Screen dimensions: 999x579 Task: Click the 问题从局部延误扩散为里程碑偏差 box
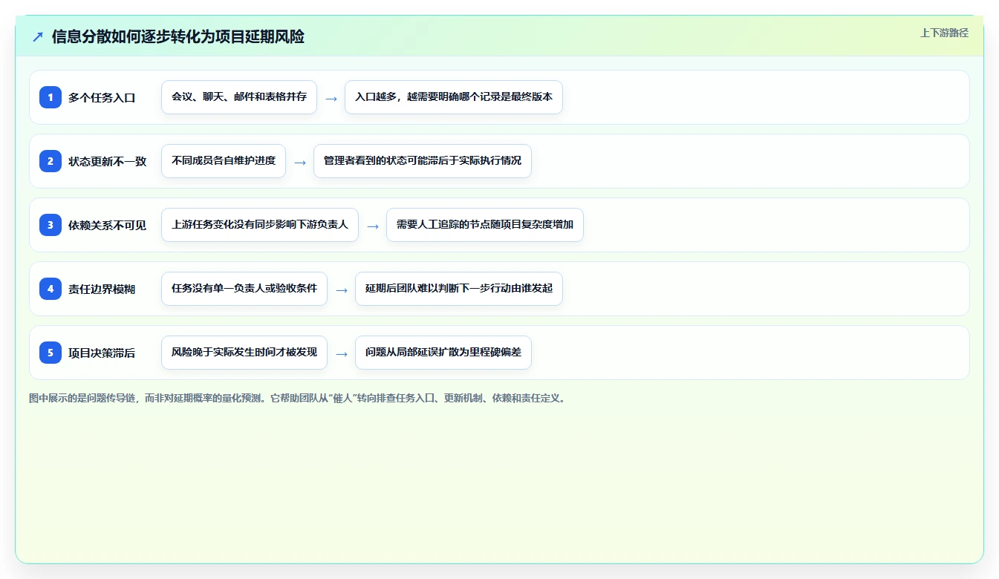443,353
